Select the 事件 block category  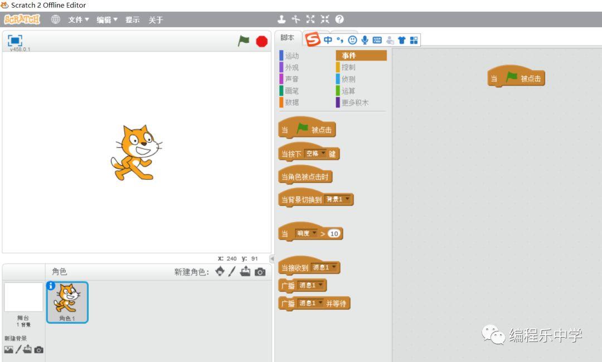point(361,56)
